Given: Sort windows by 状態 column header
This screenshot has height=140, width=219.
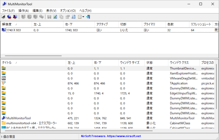Looking at the screenshot, I should [x=157, y=63].
